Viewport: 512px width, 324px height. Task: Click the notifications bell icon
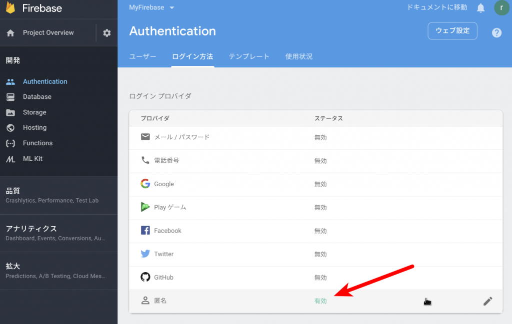click(x=480, y=7)
